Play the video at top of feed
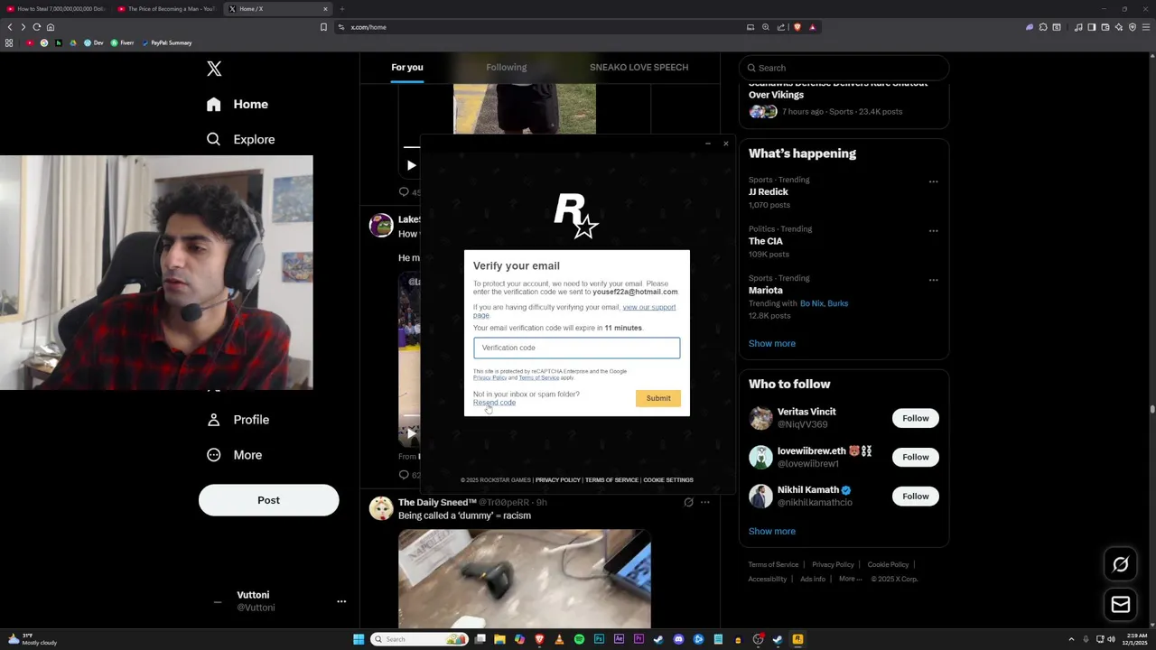 [411, 165]
